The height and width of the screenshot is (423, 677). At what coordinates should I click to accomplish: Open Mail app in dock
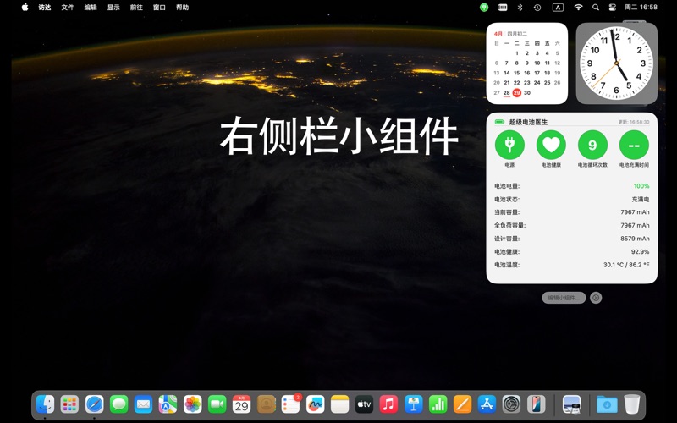click(143, 404)
